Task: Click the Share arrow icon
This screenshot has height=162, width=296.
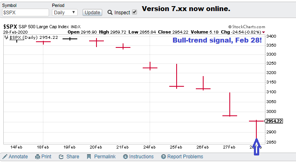Action: coord(61,157)
